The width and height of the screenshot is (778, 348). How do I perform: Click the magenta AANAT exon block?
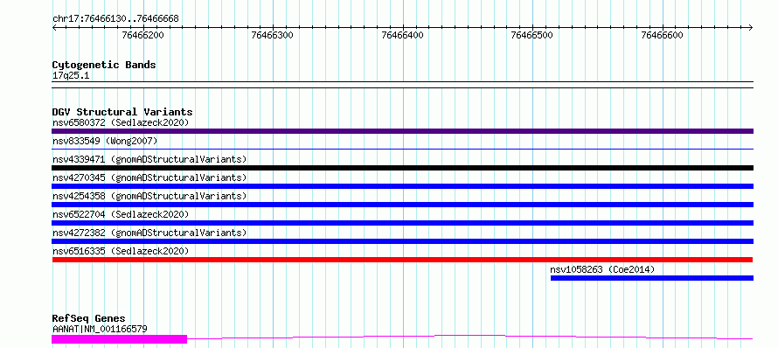pyautogui.click(x=119, y=339)
